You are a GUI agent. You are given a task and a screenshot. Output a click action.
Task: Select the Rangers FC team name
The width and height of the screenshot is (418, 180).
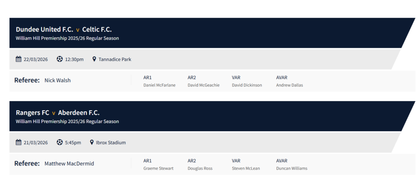tap(33, 112)
